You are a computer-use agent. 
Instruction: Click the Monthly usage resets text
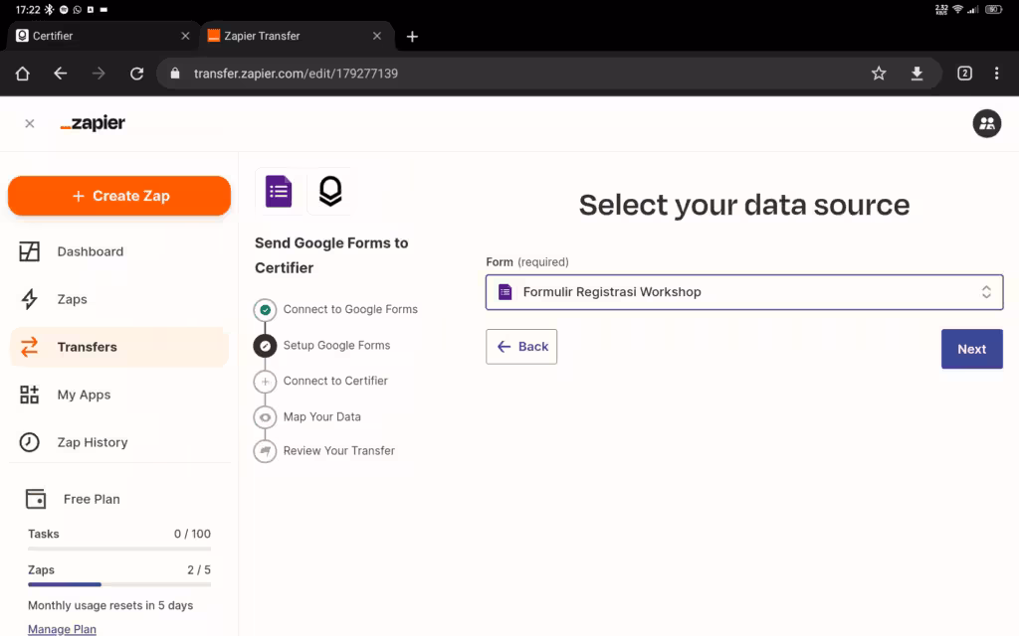(110, 605)
